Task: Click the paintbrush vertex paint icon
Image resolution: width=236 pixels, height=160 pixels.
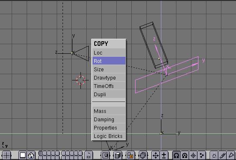Action: (x=223, y=155)
